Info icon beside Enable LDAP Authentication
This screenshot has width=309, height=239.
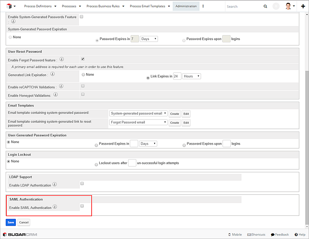[x=55, y=184]
